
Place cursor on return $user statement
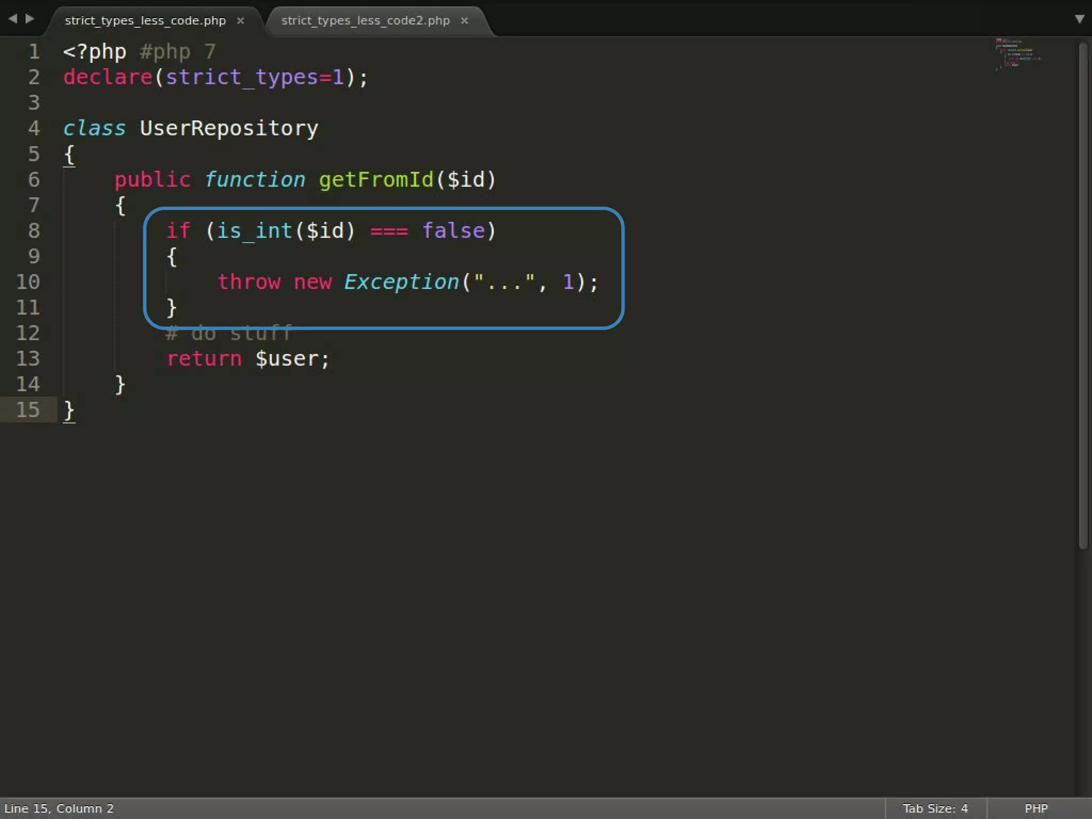click(248, 359)
